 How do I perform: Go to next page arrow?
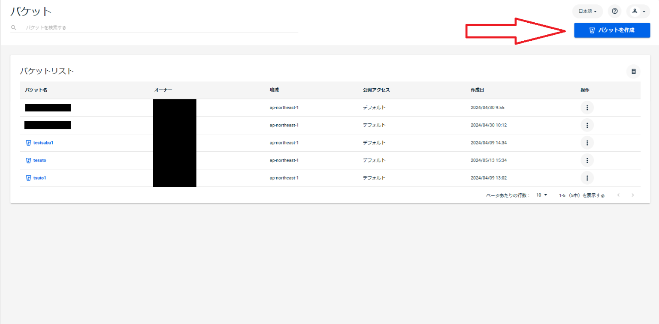tap(632, 195)
